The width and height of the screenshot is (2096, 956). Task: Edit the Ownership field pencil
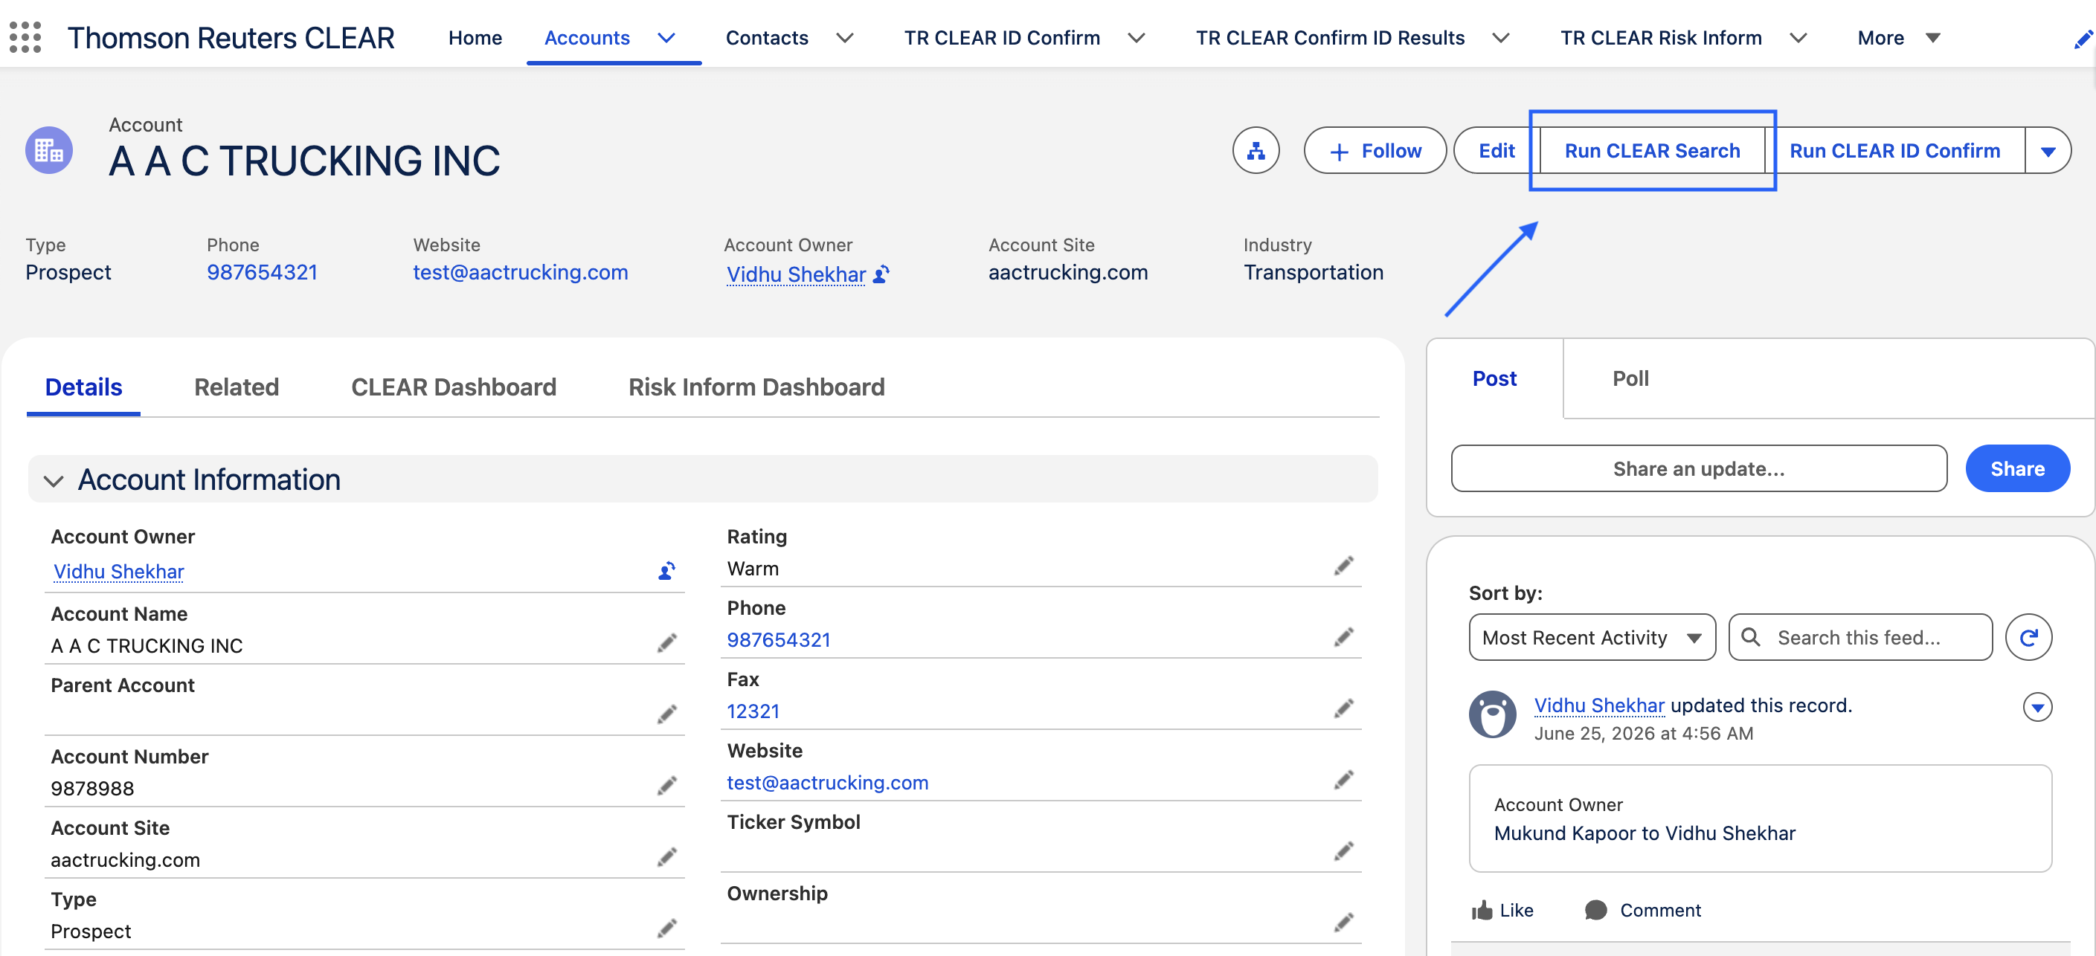click(1343, 923)
